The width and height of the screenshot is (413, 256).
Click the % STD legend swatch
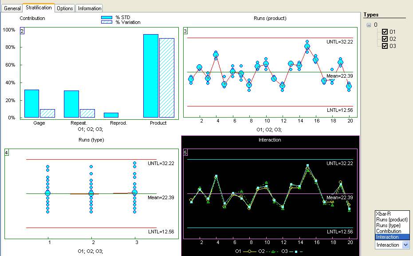point(106,17)
